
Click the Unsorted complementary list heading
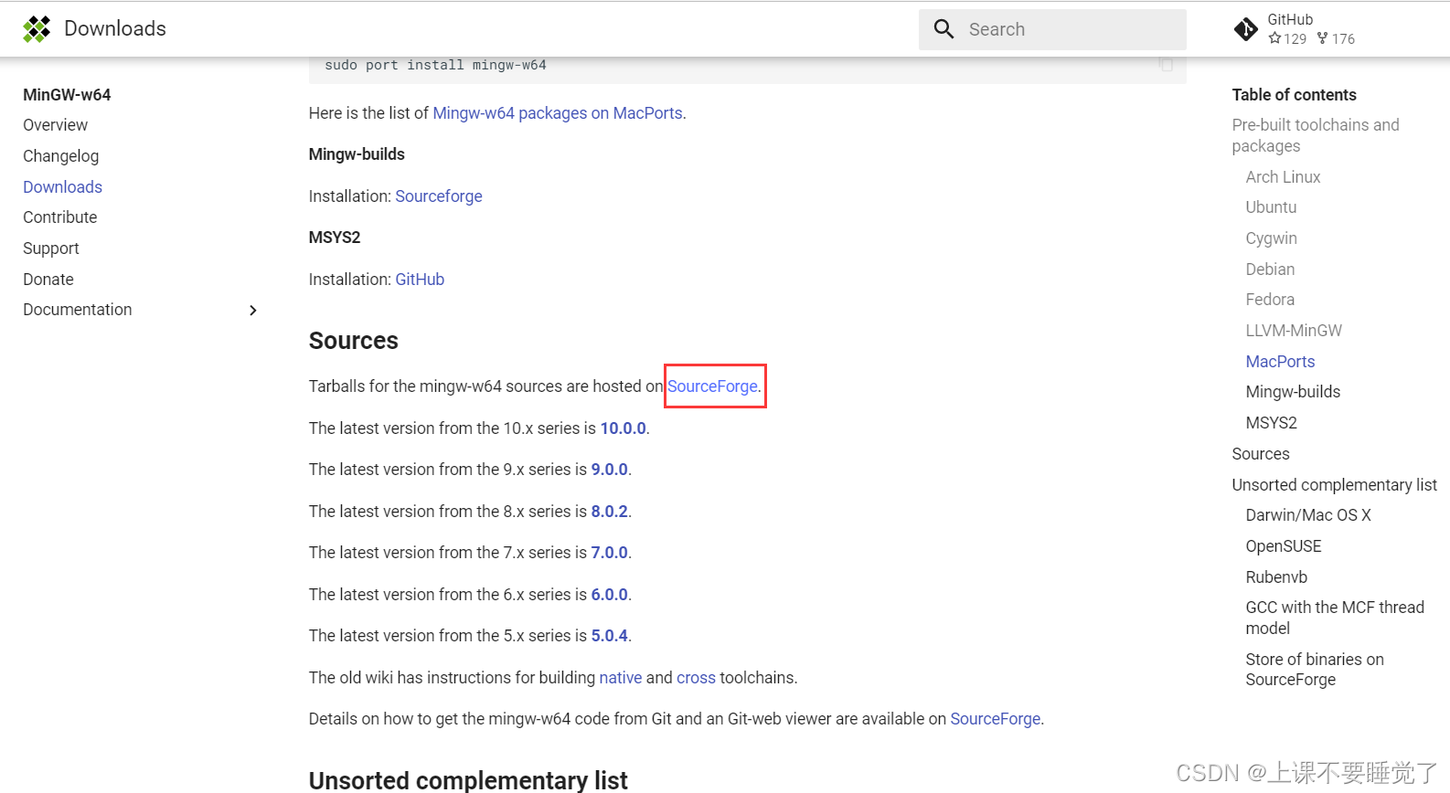point(468,780)
